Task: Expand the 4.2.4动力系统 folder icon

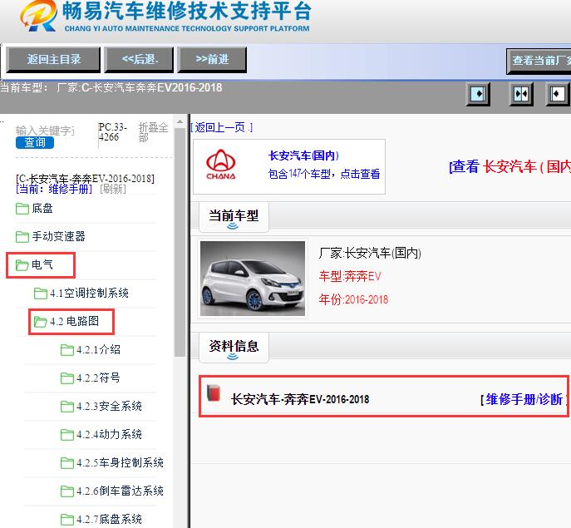Action: [67, 434]
